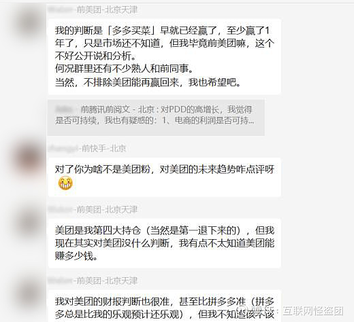
Task: Select the message 对了你为啥不是美团粉
Action: point(165,177)
